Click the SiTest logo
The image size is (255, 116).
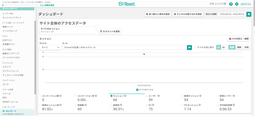point(127,4)
